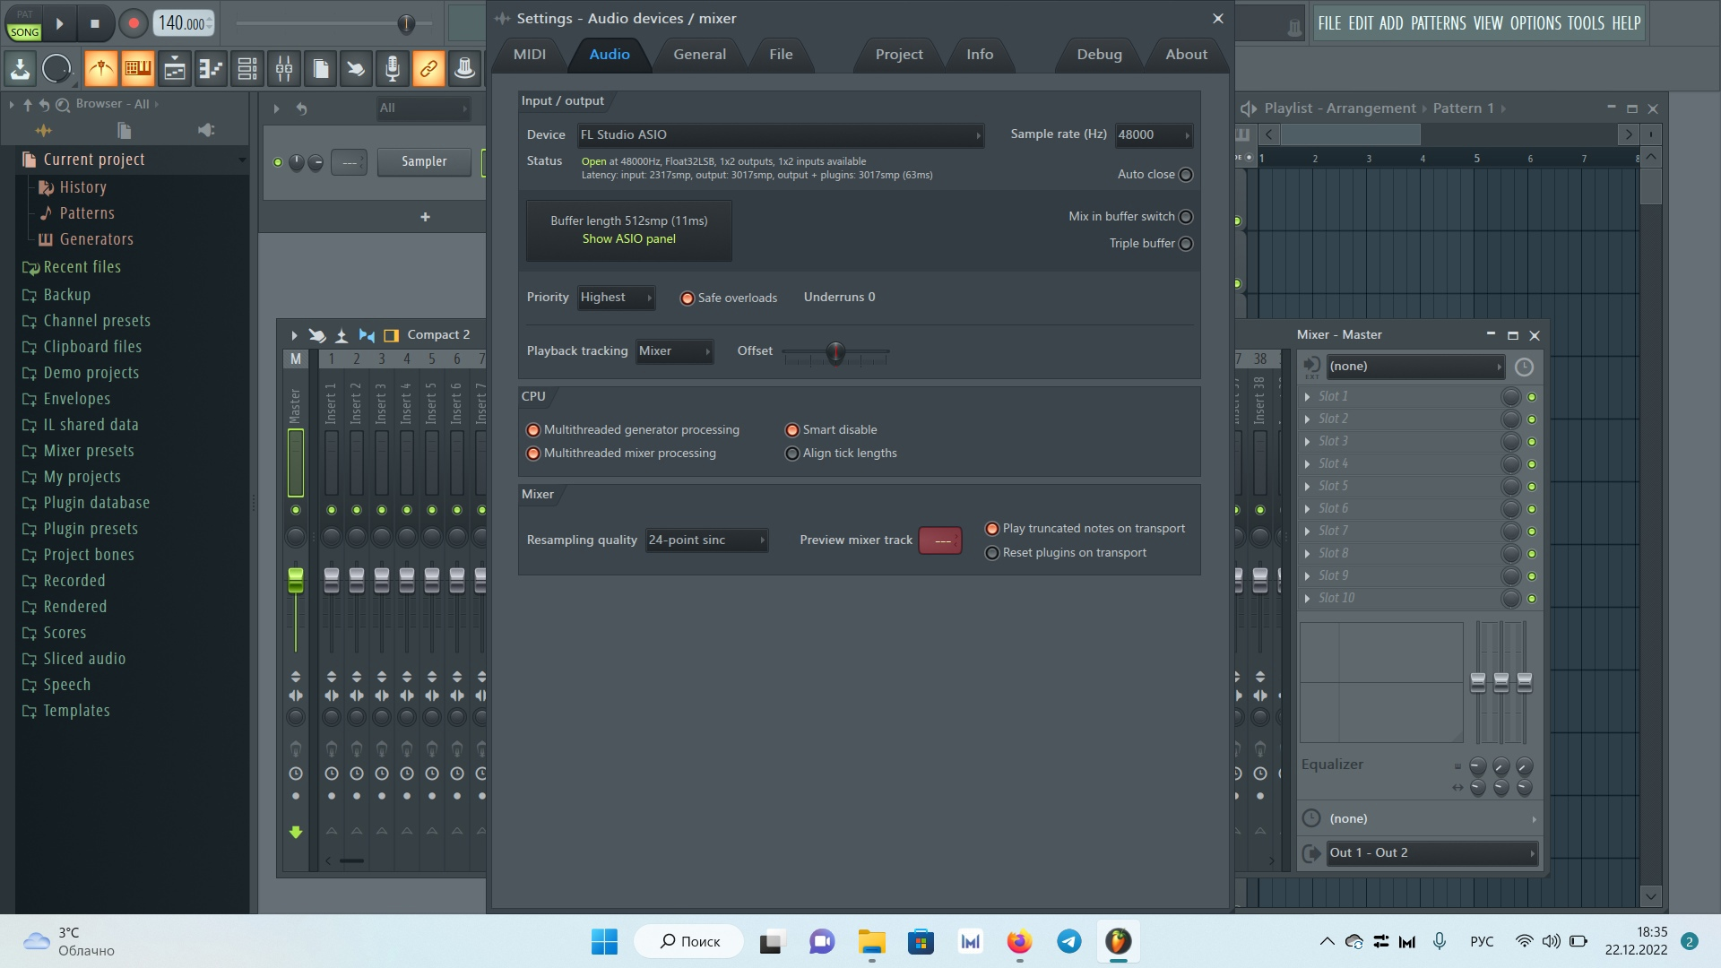Select the Playlist arrangement icon
The height and width of the screenshot is (968, 1721).
pyautogui.click(x=1249, y=108)
